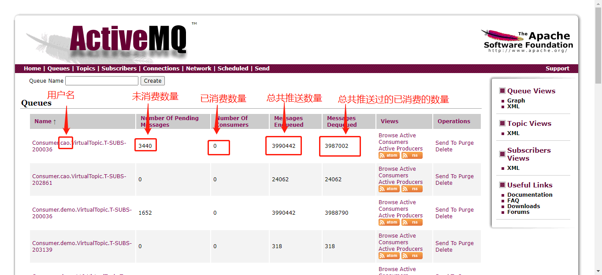This screenshot has height=275, width=602.
Task: View Active Producers for Consumer.cao T-SUBS-200036
Action: (401, 149)
